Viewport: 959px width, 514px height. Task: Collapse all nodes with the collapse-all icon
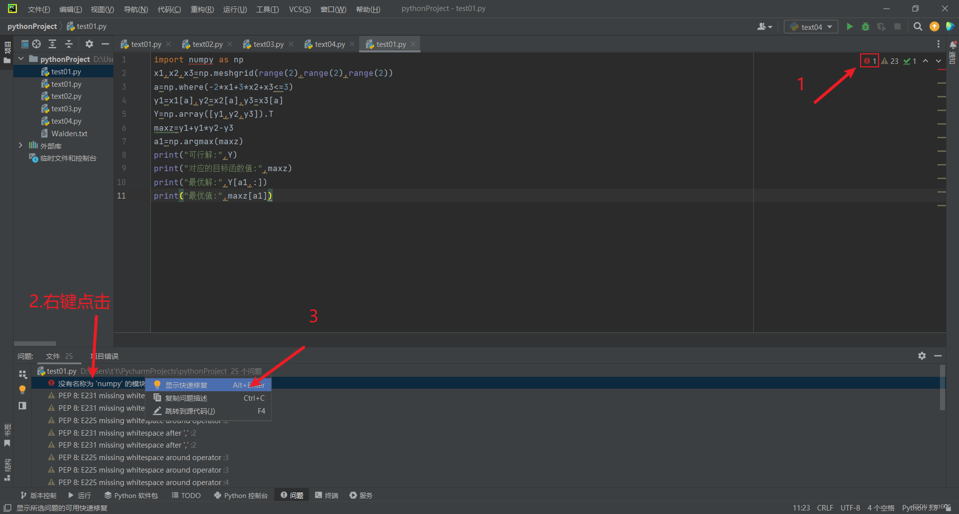[x=68, y=44]
